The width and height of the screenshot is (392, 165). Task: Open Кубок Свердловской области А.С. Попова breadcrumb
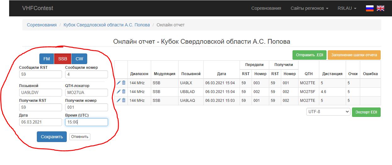coord(107,25)
